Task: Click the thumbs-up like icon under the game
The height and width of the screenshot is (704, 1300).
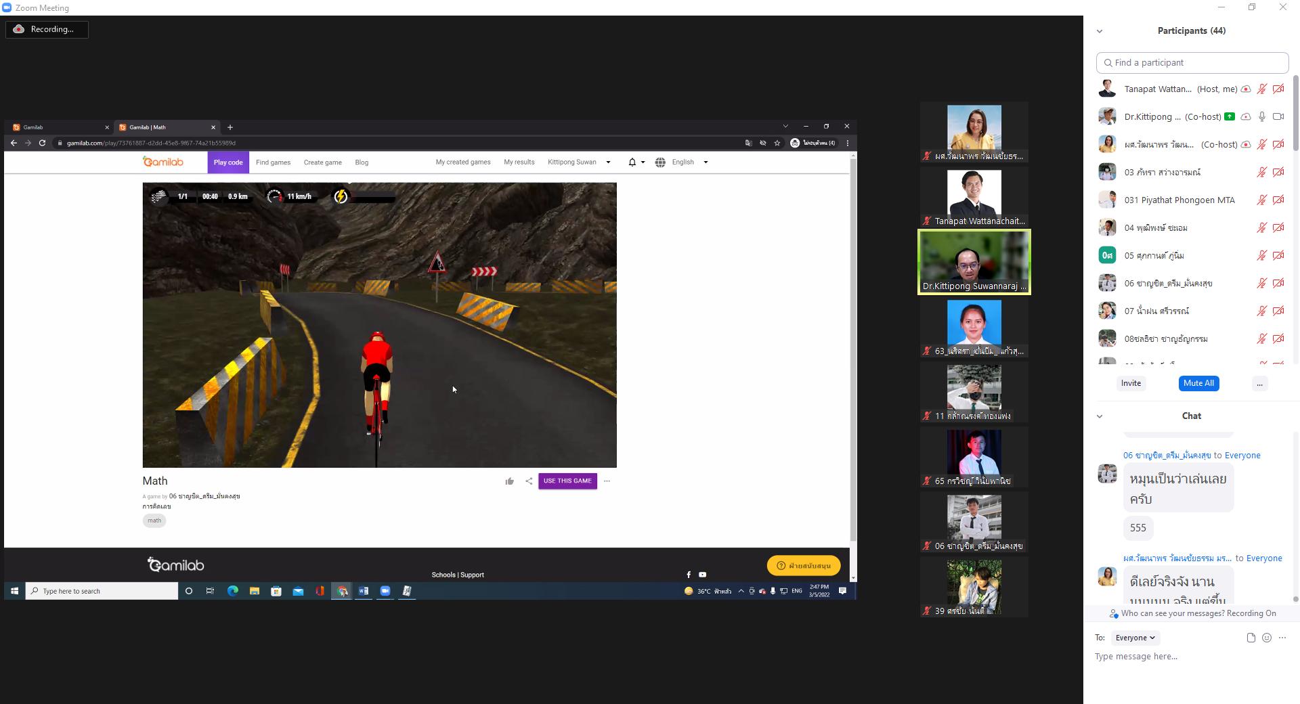Action: tap(509, 481)
